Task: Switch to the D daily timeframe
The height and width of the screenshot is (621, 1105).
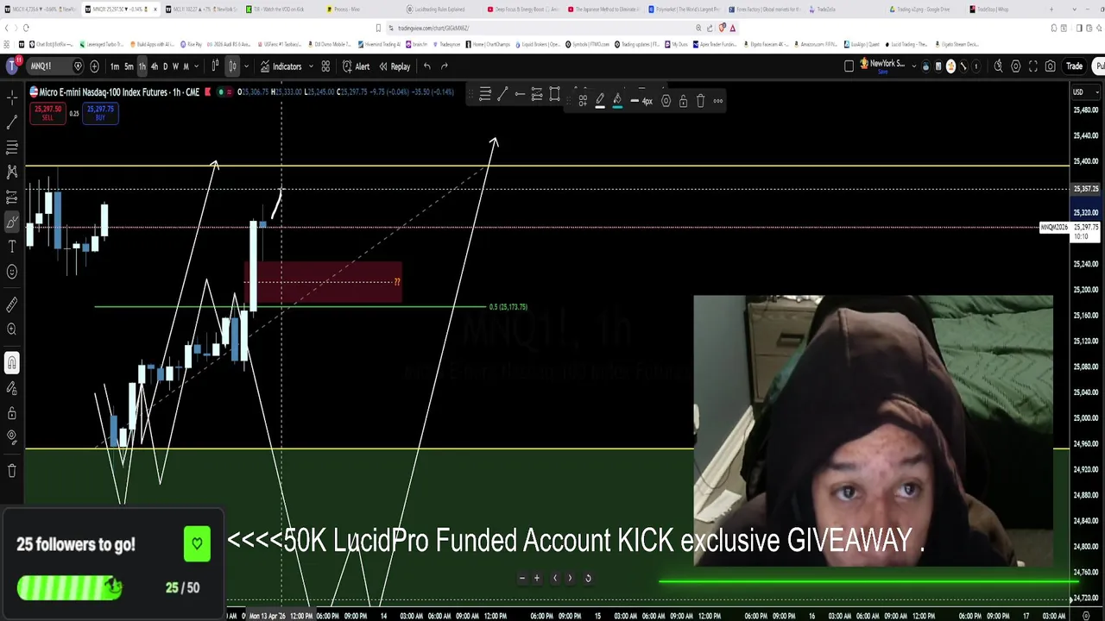Action: 165,66
